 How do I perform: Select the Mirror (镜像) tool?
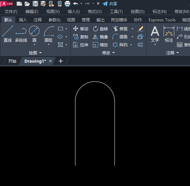tap(100, 37)
